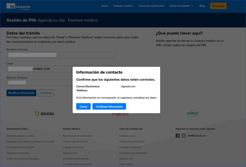
Task: Click Comprar curso footer link
Action: (127, 136)
